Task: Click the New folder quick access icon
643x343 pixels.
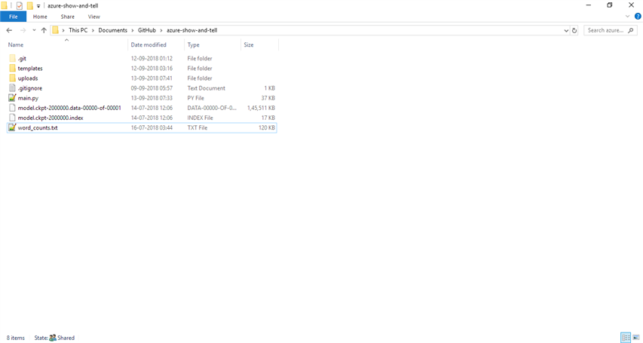Action: [x=29, y=6]
